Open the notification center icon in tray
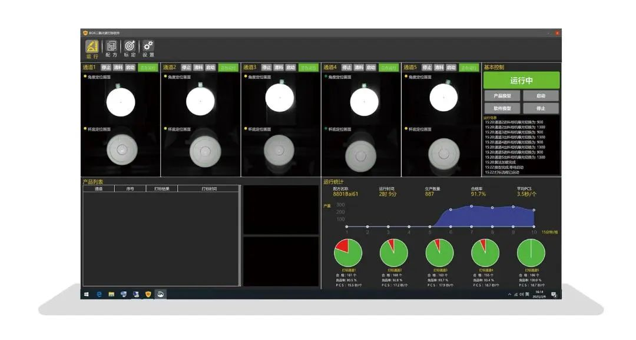The width and height of the screenshot is (636, 340). click(554, 294)
